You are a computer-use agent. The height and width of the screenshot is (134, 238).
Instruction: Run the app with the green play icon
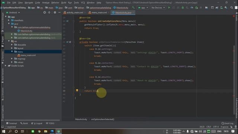click(x=169, y=7)
